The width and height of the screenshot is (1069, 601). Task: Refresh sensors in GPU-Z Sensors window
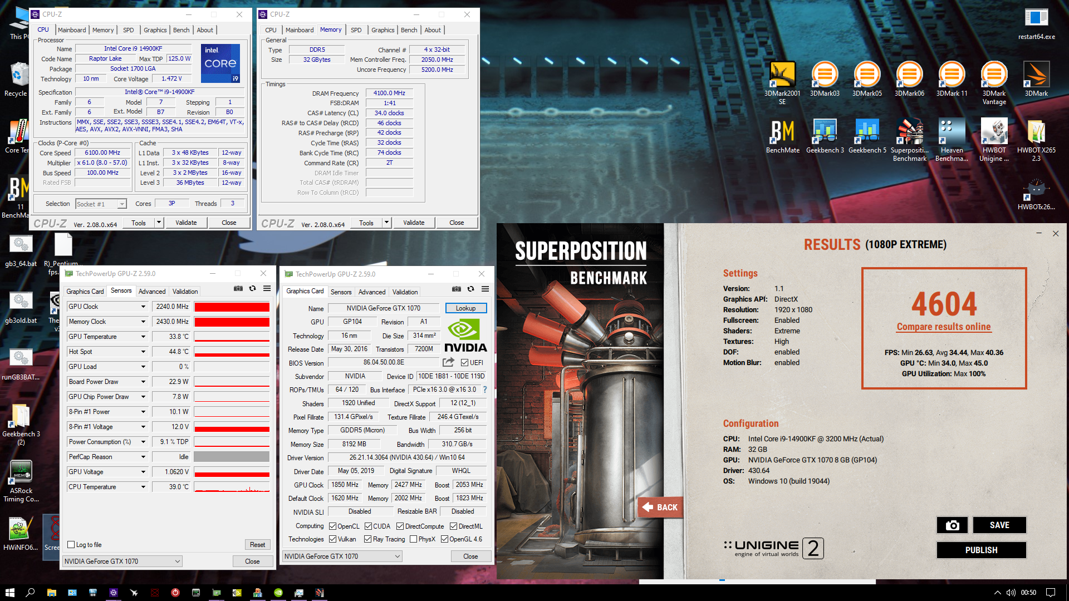(253, 288)
